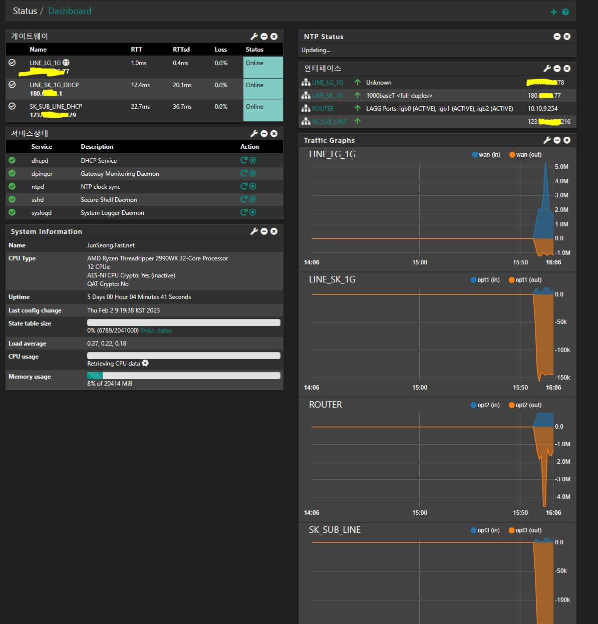Screen dimensions: 598x624
Task: Open the dashboard help icon
Action: tap(565, 12)
